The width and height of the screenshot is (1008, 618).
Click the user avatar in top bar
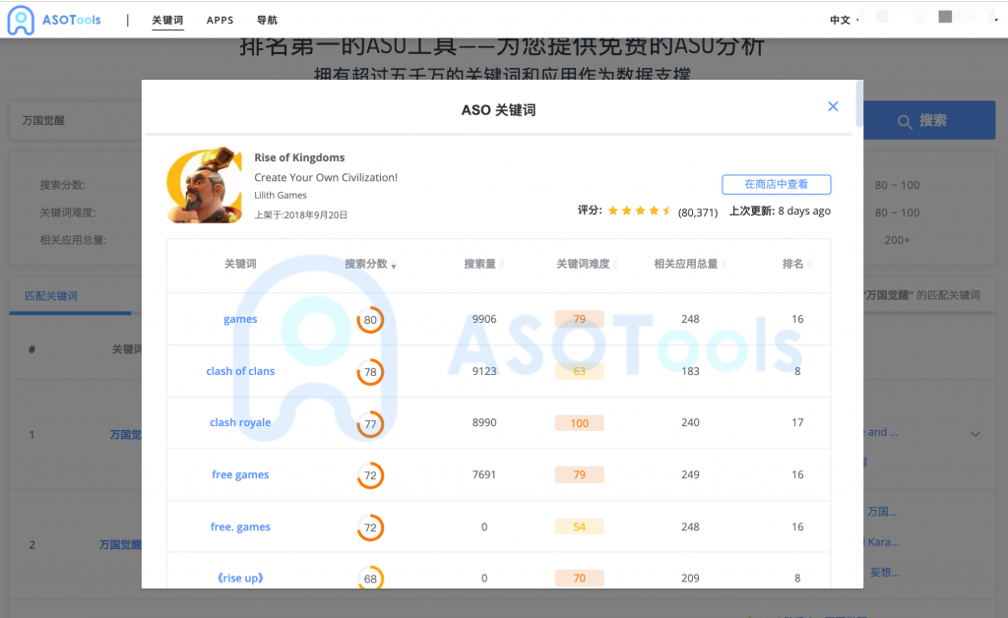coord(945,17)
